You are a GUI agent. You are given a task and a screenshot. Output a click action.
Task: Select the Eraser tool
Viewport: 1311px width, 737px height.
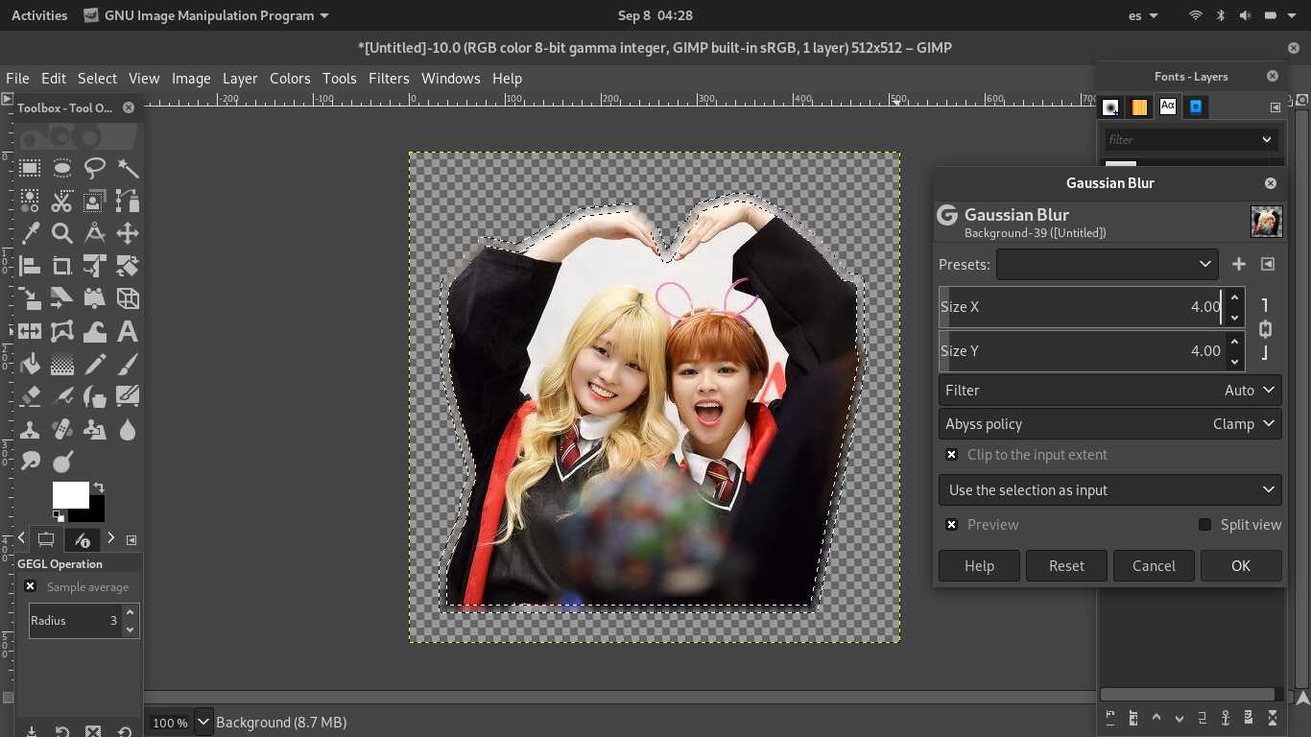pyautogui.click(x=30, y=396)
